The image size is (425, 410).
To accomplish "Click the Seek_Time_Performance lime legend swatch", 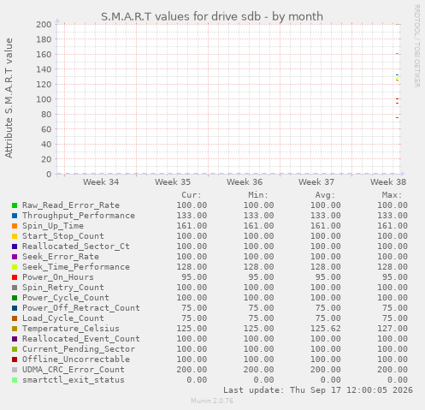I will [x=15, y=267].
